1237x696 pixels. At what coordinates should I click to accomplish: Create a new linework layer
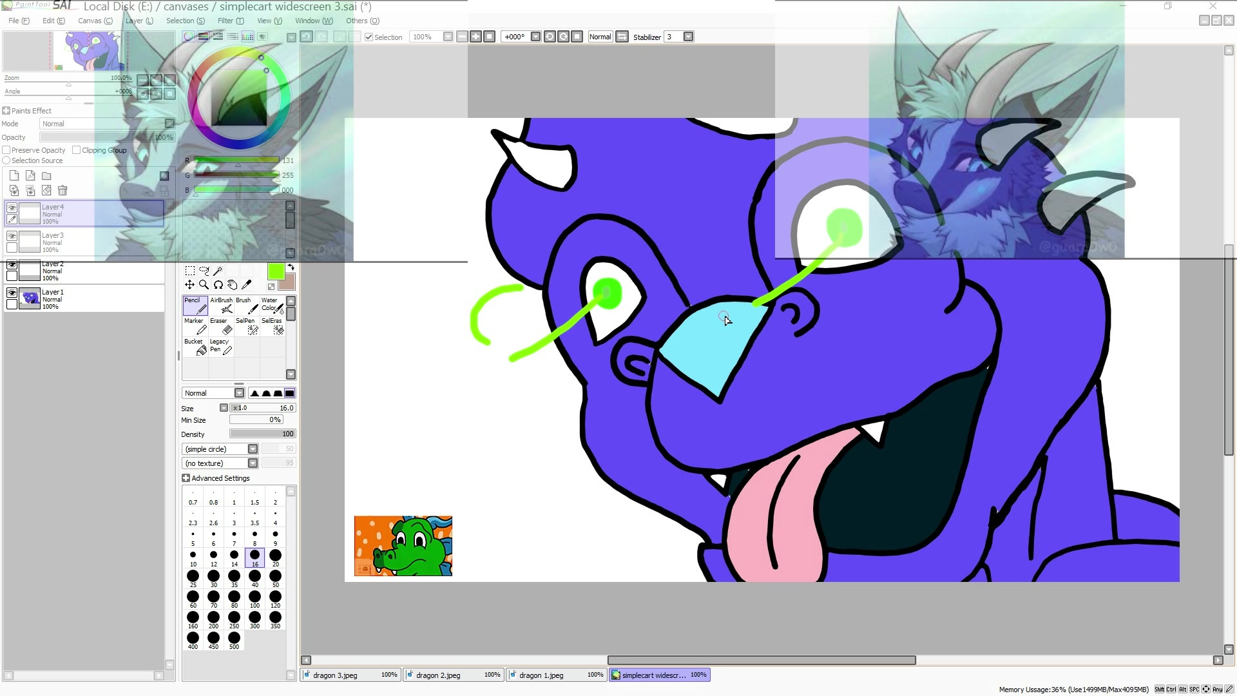tap(30, 175)
